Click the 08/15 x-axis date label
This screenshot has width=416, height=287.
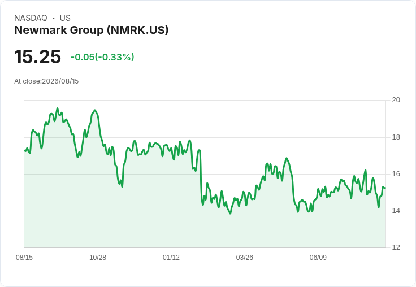click(x=24, y=257)
